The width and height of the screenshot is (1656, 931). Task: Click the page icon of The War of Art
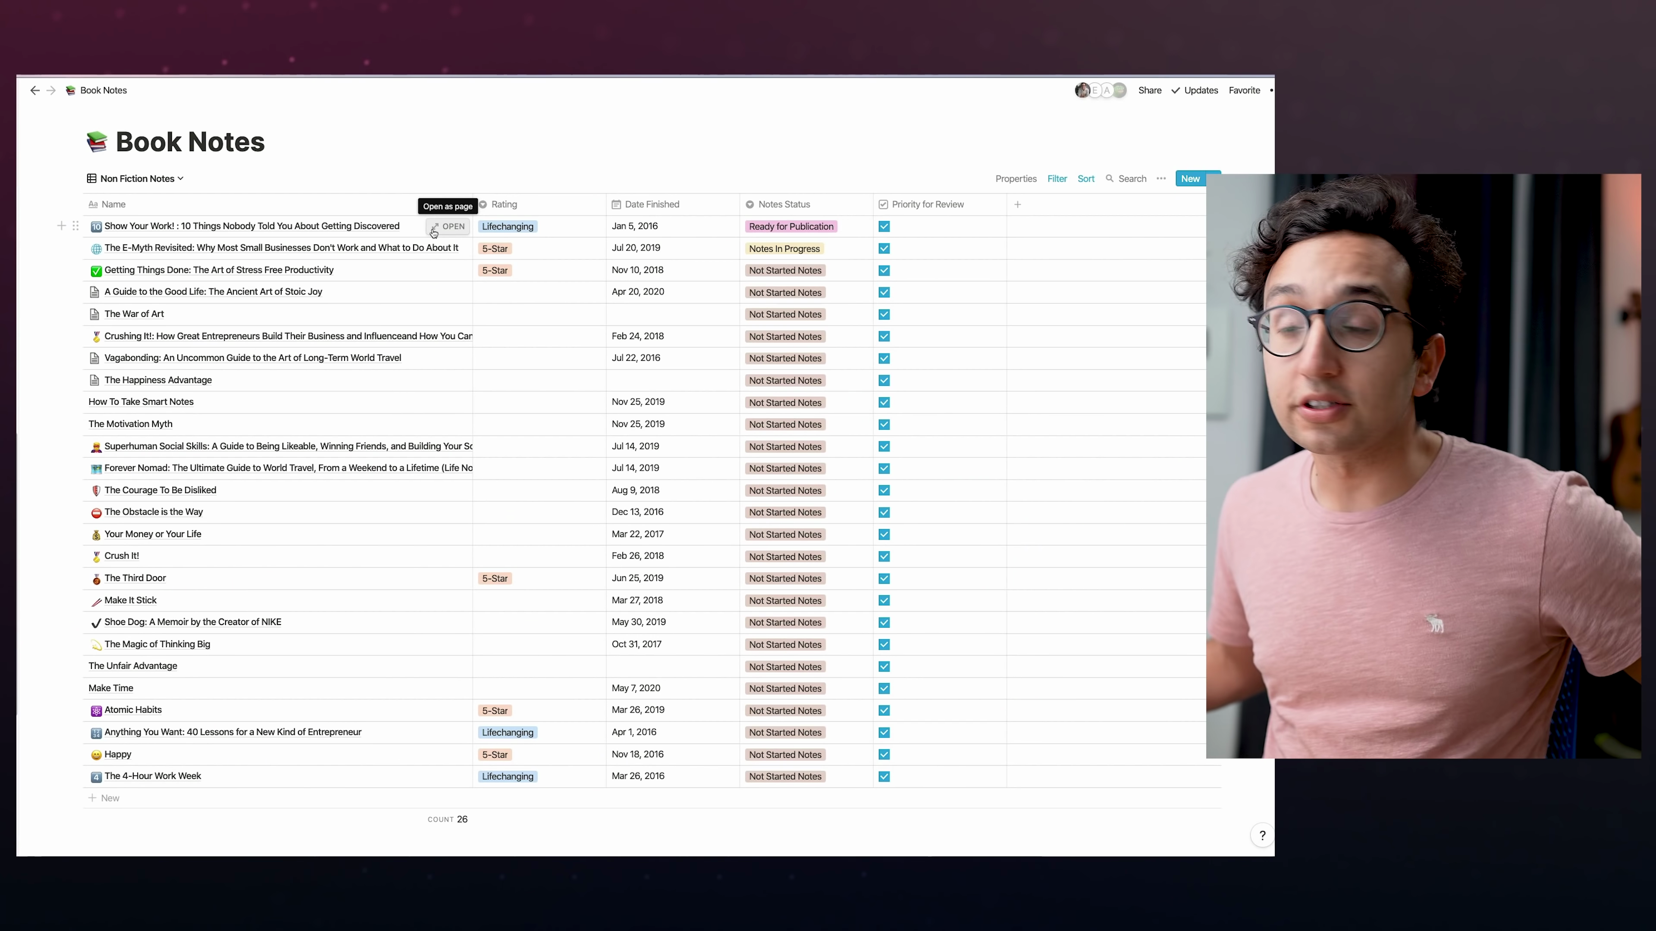[94, 314]
